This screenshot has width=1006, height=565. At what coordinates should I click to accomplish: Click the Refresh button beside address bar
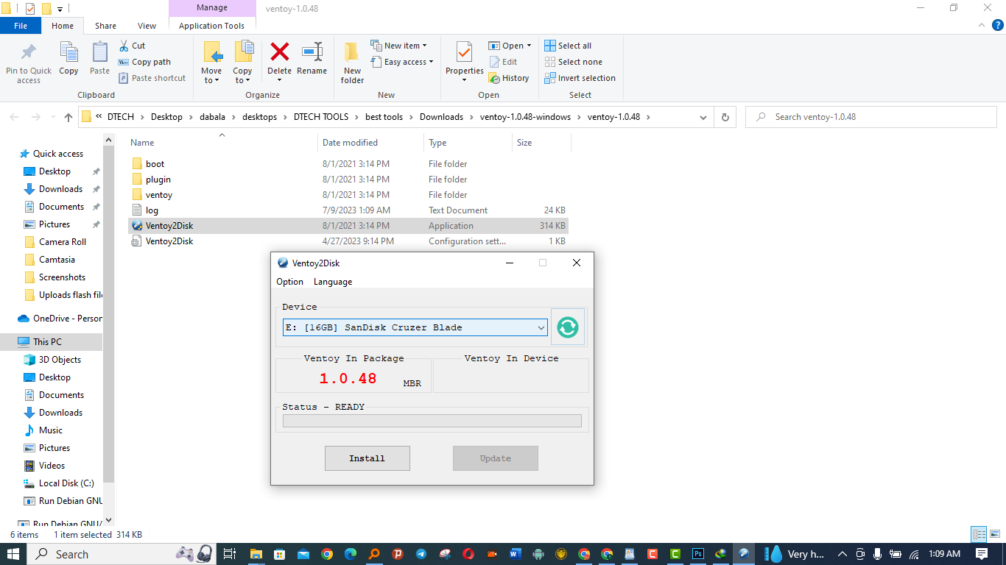point(725,117)
